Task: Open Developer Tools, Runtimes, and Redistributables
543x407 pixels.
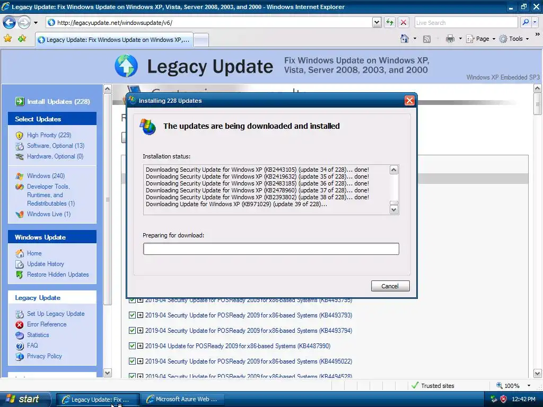Action: pyautogui.click(x=51, y=195)
